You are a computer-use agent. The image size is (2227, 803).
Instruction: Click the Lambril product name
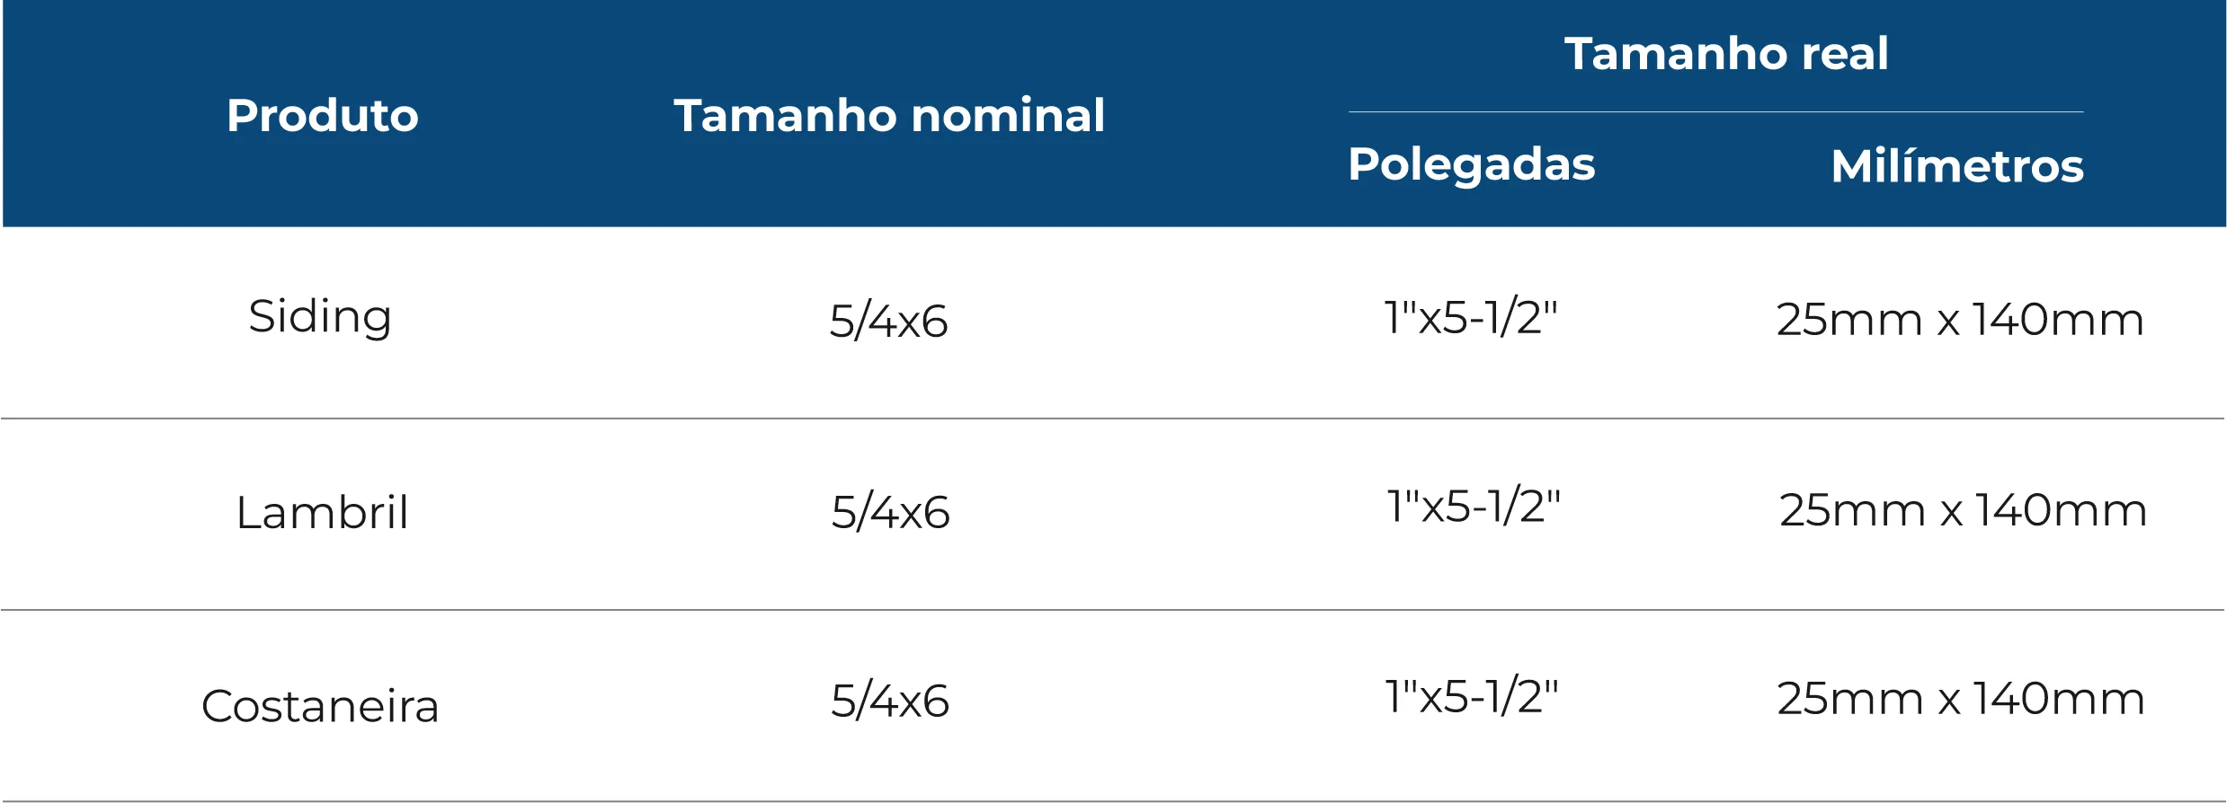tap(322, 513)
